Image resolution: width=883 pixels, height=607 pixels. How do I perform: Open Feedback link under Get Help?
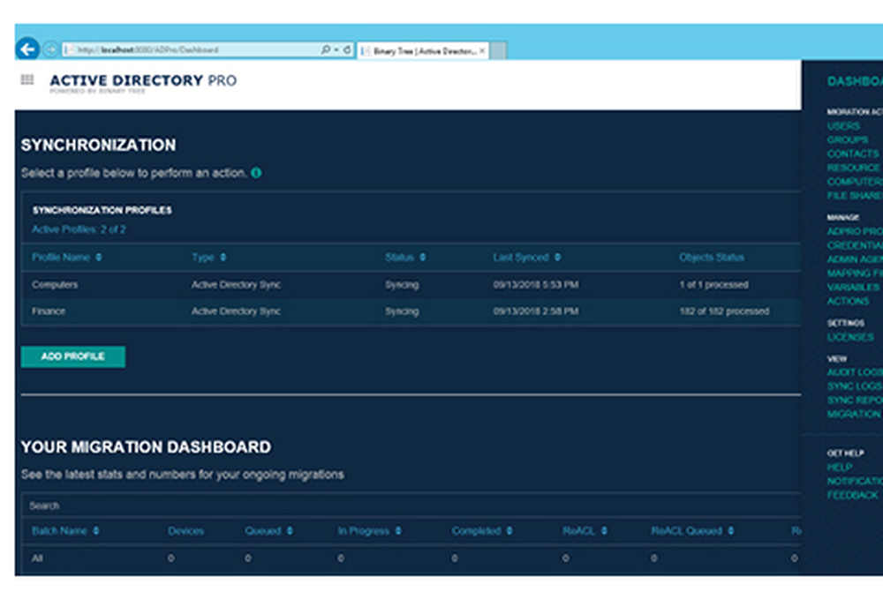tap(853, 495)
